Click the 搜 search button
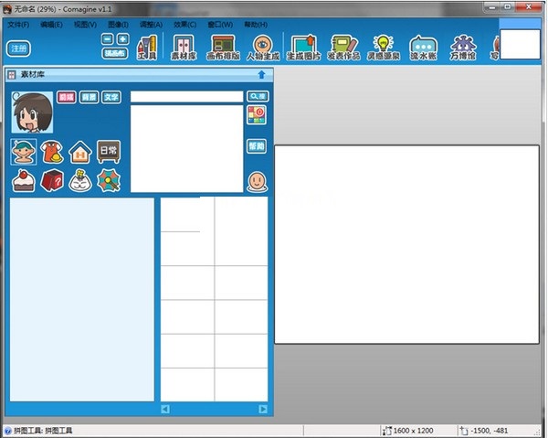 pos(258,96)
